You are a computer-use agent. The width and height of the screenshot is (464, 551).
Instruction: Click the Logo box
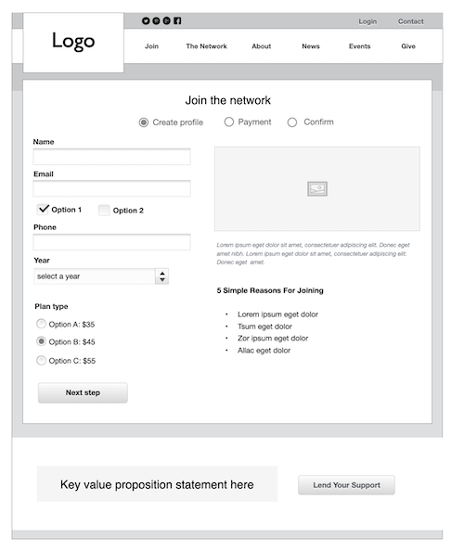73,43
